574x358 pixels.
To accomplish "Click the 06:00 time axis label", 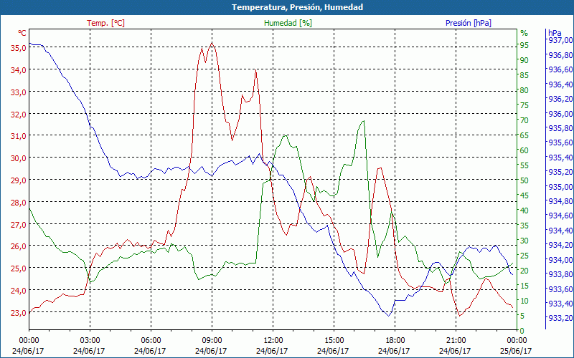I will (151, 341).
